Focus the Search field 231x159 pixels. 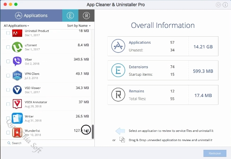click(47, 143)
